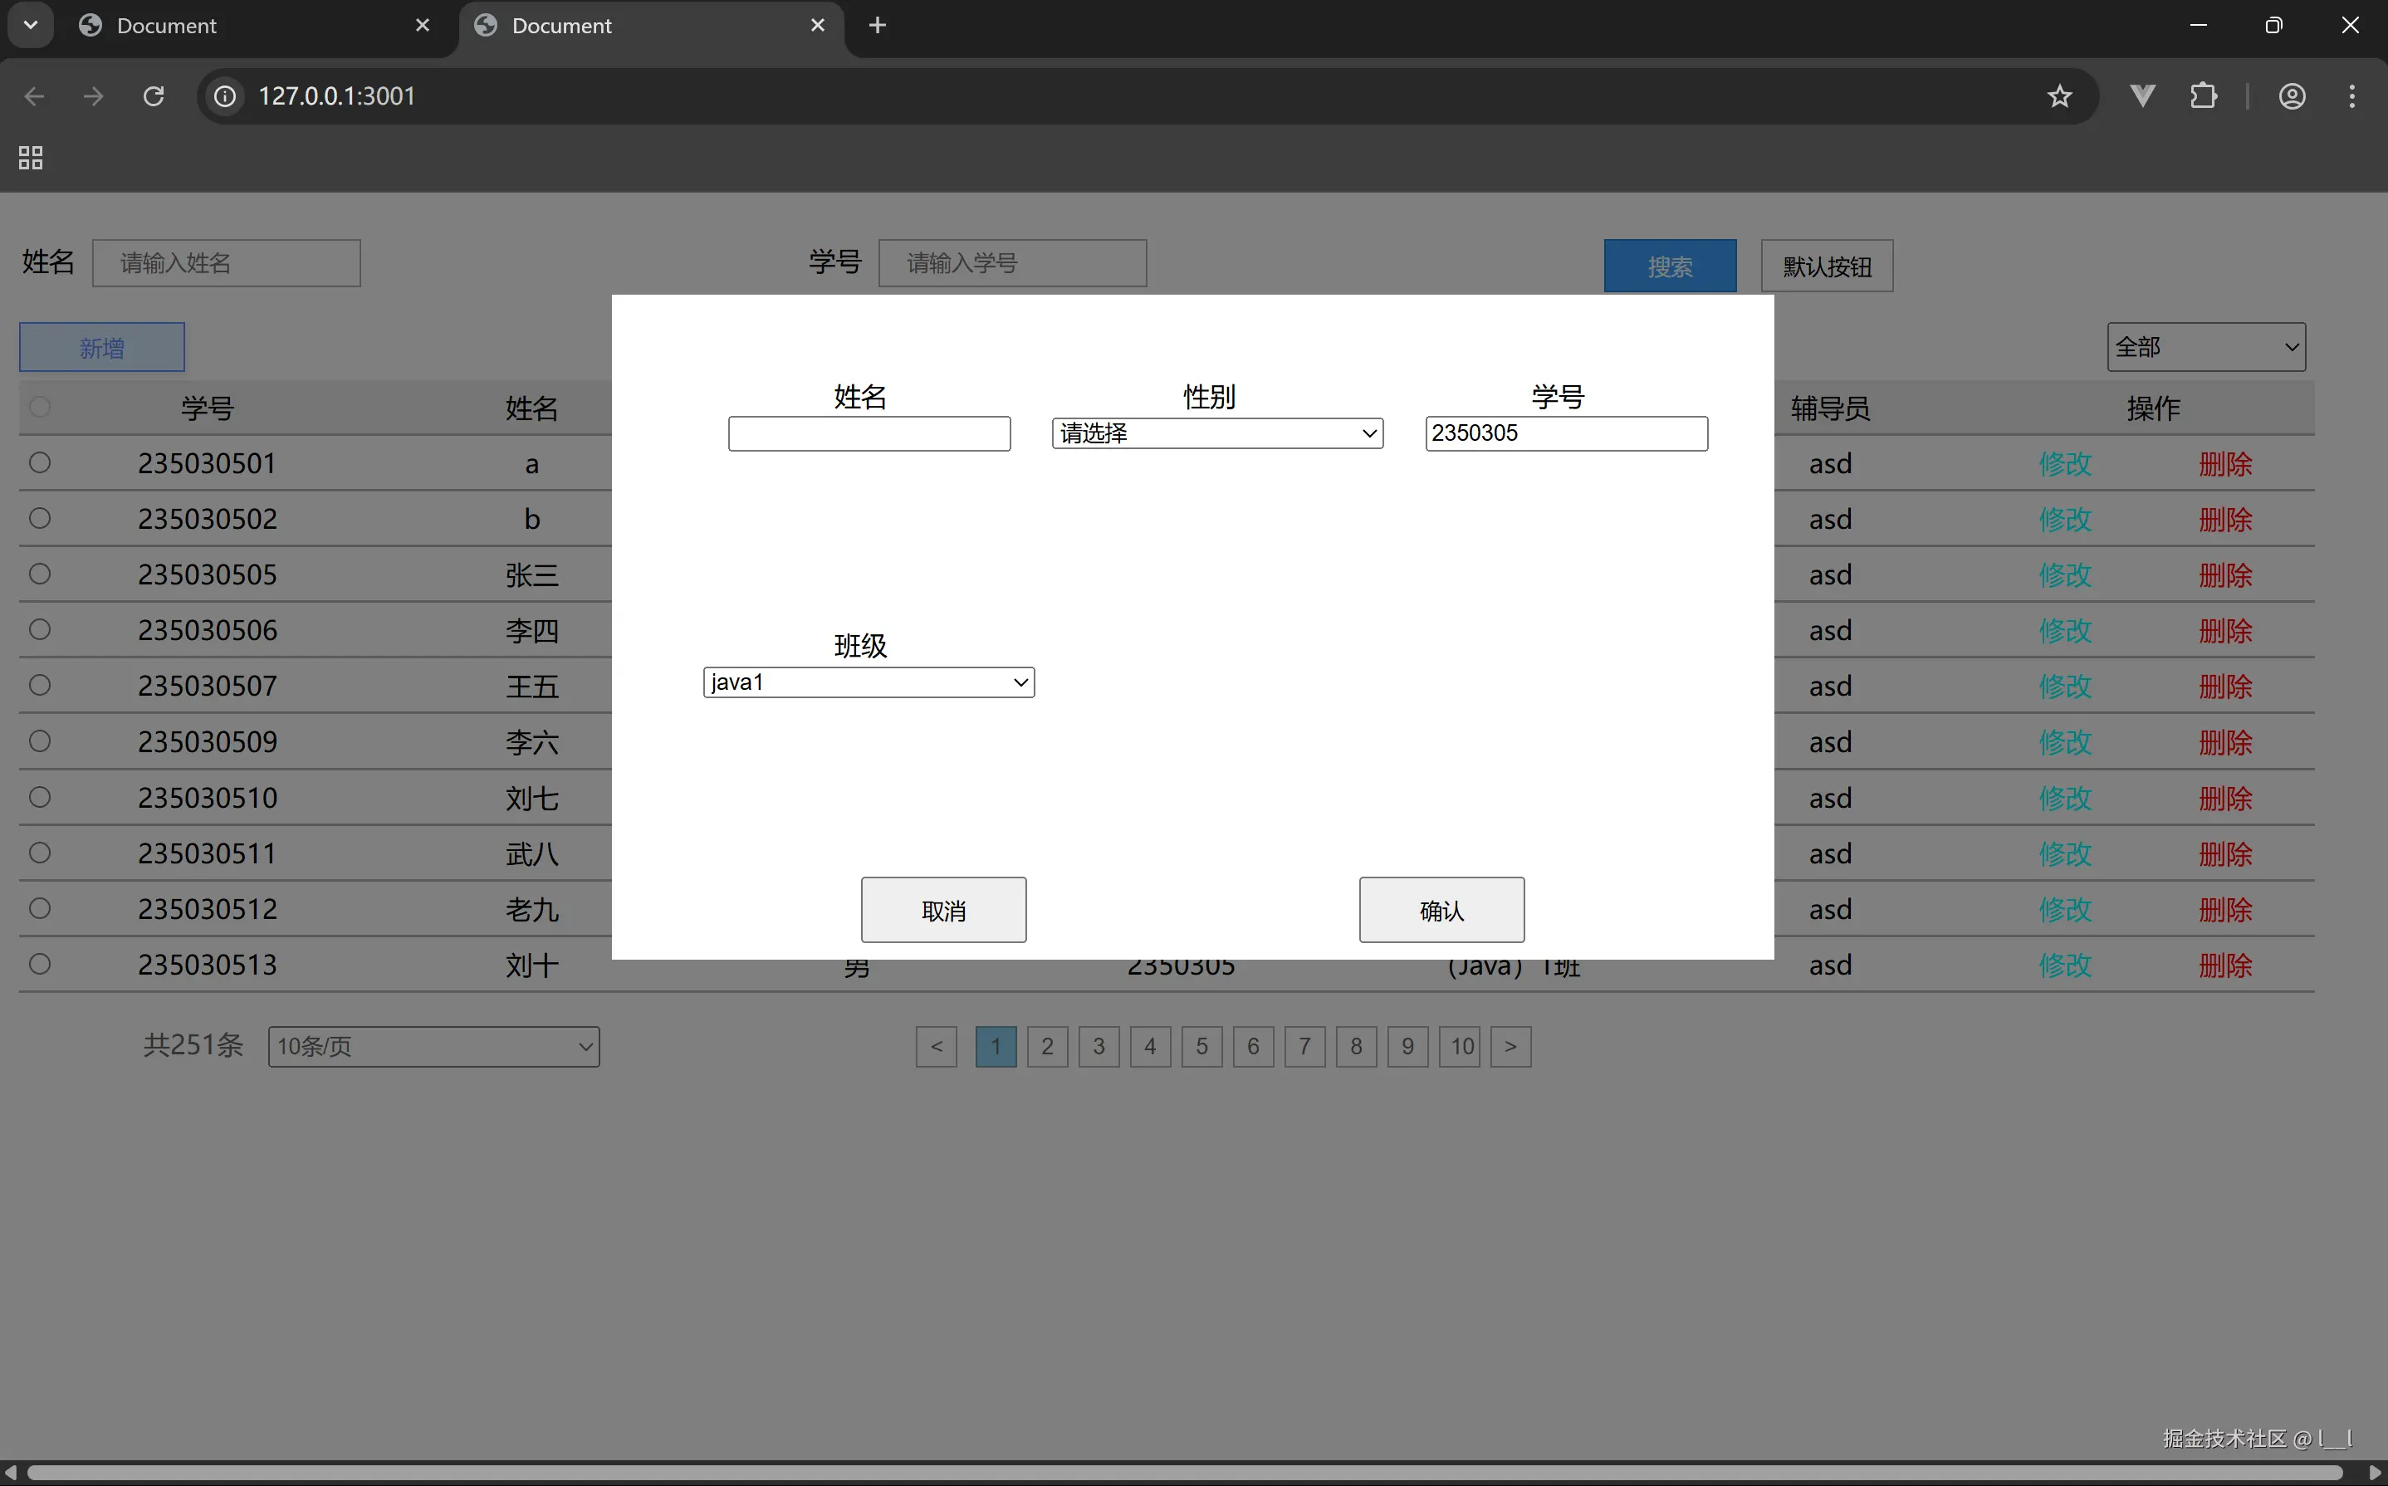Screen dimensions: 2388x1486
Task: Reload the current page
Action: click(154, 95)
